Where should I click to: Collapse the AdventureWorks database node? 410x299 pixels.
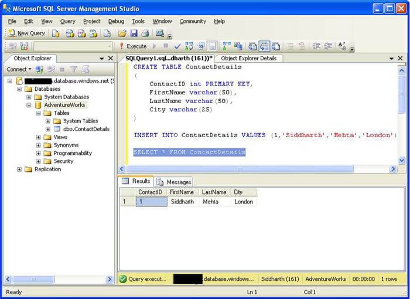pyautogui.click(x=29, y=106)
